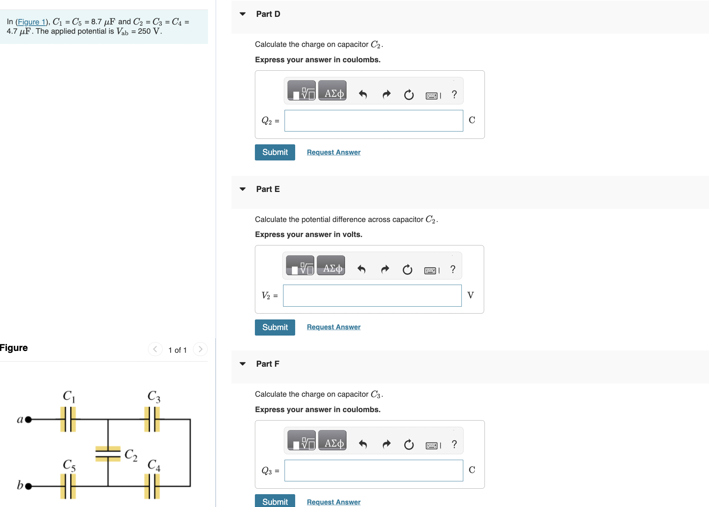
Task: Click the undo arrow in Part D equation toolbar
Action: pyautogui.click(x=362, y=94)
